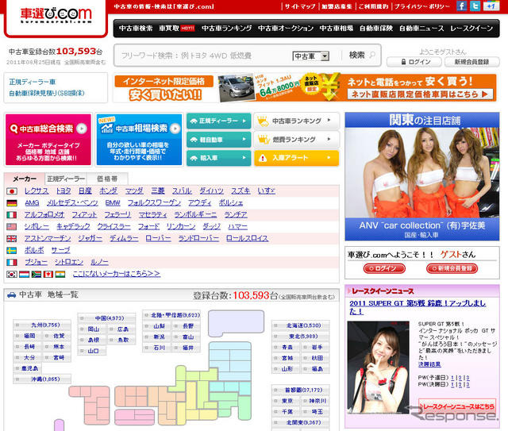The width and height of the screenshot is (508, 431).
Task: Click 自動車保険見積り(SBI損保) link
Action: click(x=47, y=94)
